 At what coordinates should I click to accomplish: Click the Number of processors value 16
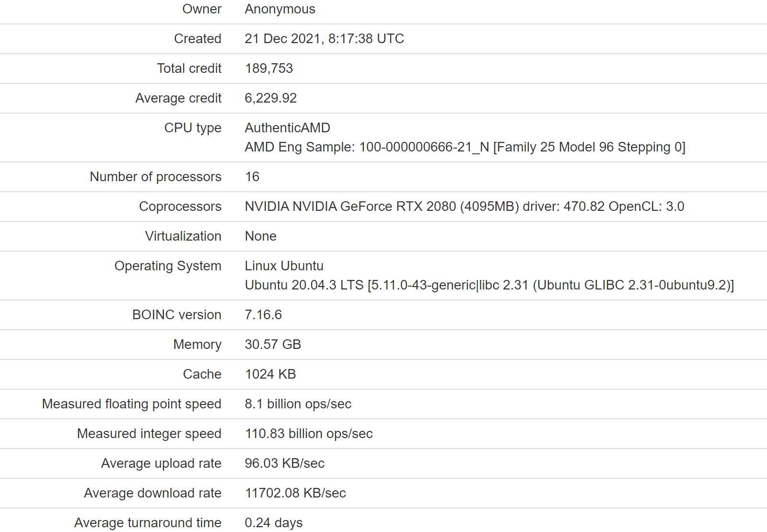click(252, 177)
